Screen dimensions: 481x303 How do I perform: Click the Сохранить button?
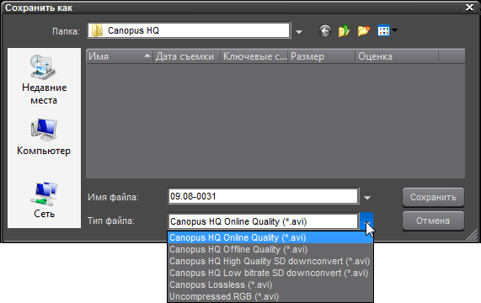coord(433,197)
